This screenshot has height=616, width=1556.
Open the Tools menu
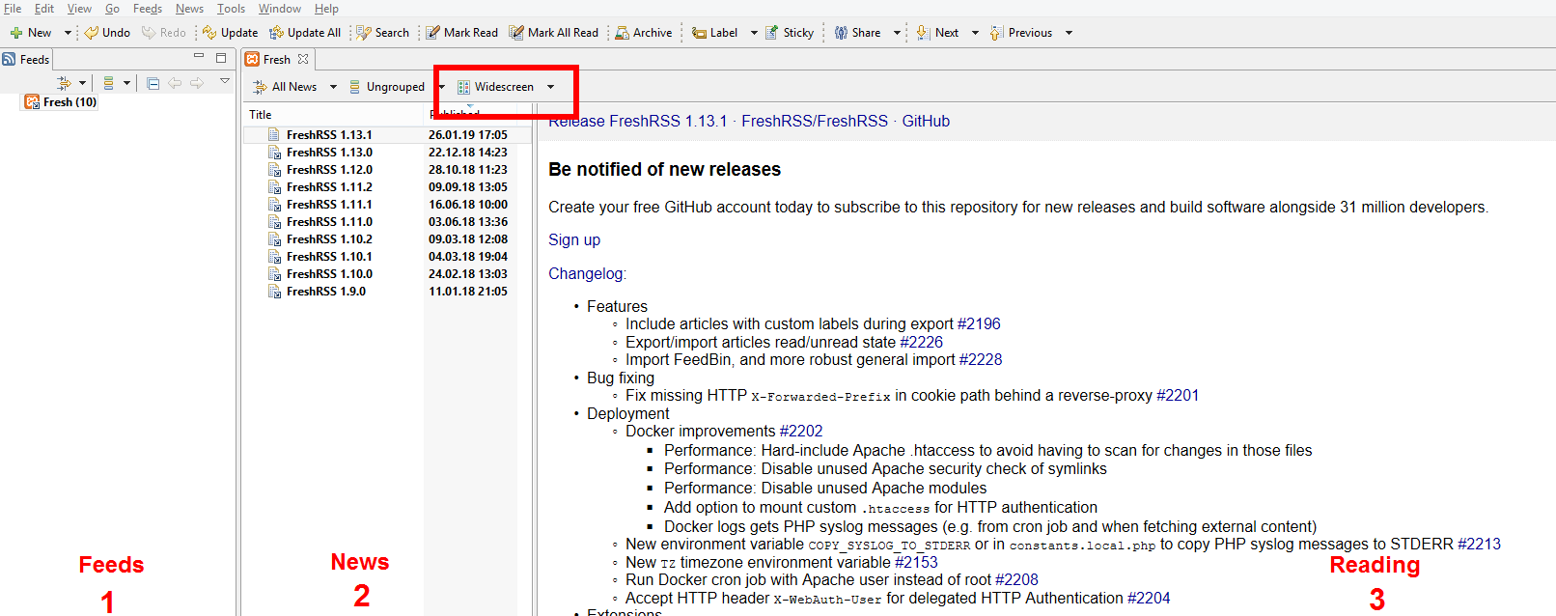231,9
